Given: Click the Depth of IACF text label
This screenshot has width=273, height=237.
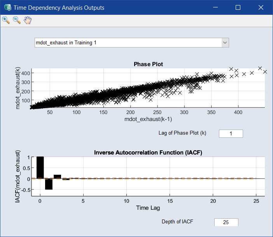Looking at the screenshot, I should coord(177,221).
